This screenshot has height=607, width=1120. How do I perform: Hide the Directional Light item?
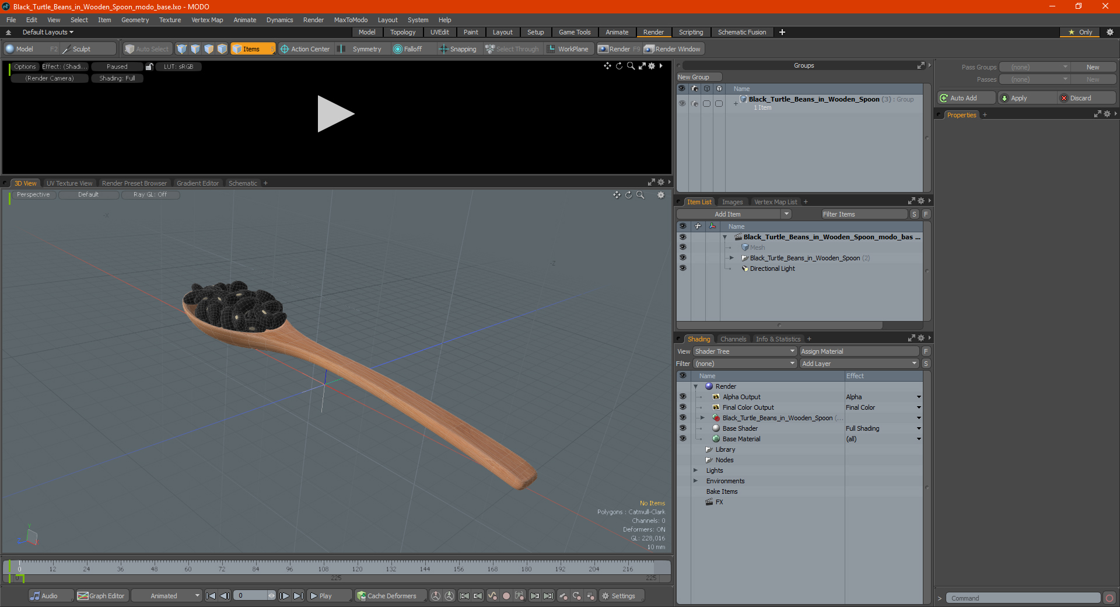click(x=682, y=268)
